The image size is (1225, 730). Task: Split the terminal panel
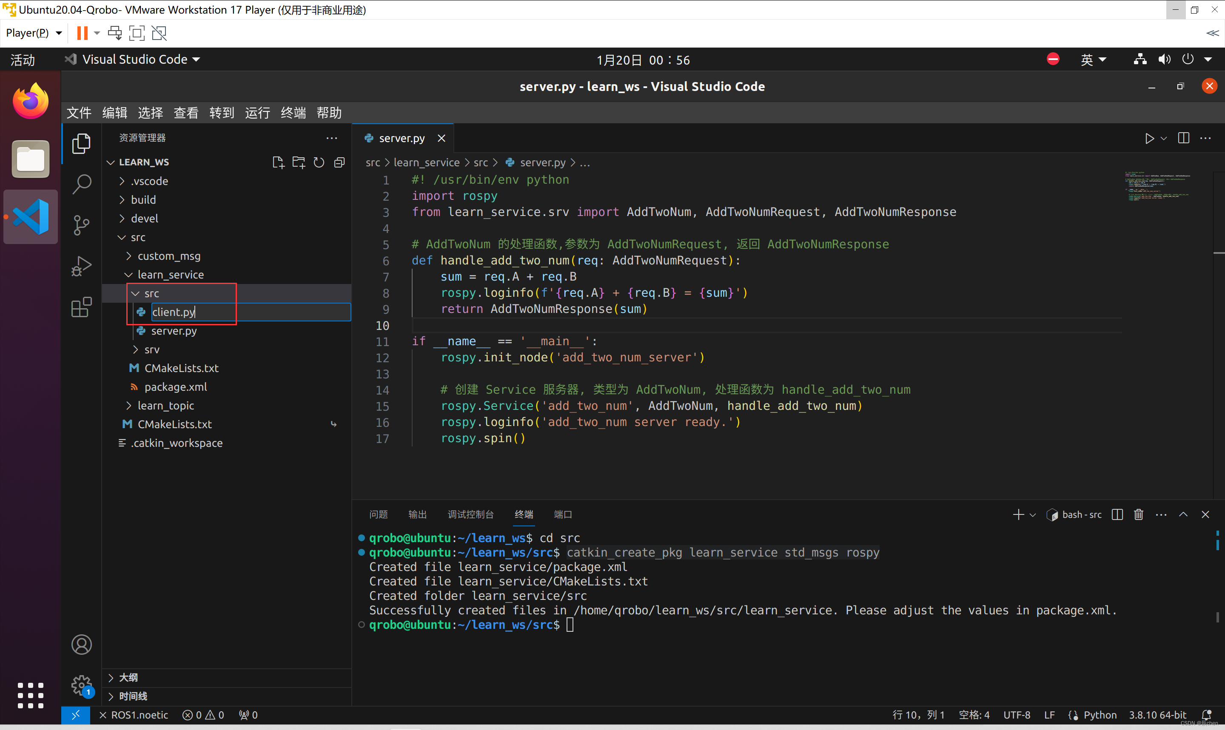[1117, 514]
